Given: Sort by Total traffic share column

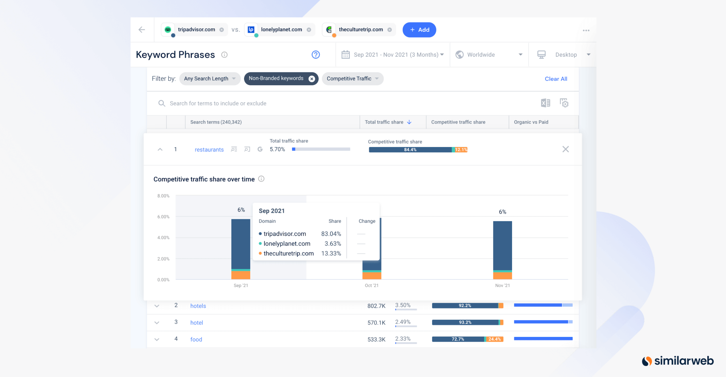Looking at the screenshot, I should tap(384, 122).
